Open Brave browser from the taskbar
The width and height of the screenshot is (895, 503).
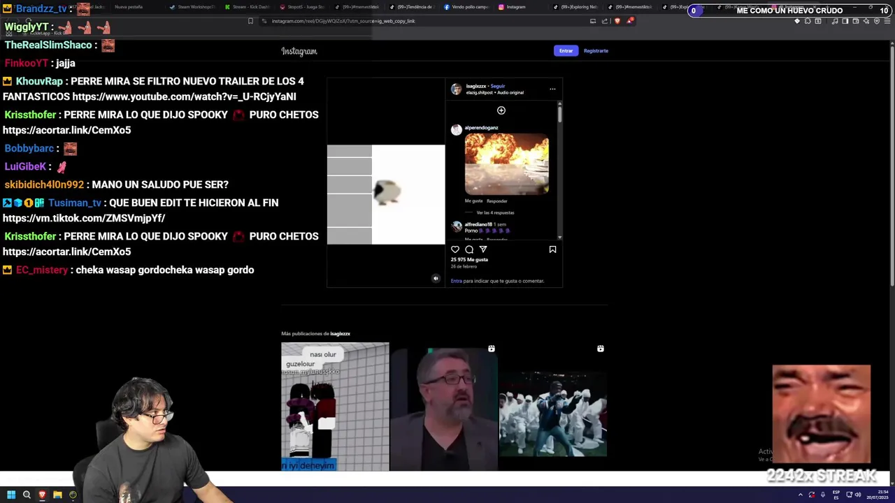[42, 495]
